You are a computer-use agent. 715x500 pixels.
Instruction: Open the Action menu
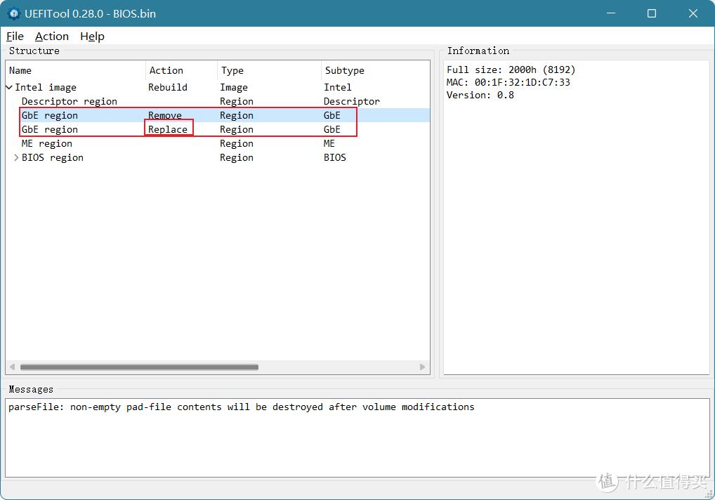(52, 37)
